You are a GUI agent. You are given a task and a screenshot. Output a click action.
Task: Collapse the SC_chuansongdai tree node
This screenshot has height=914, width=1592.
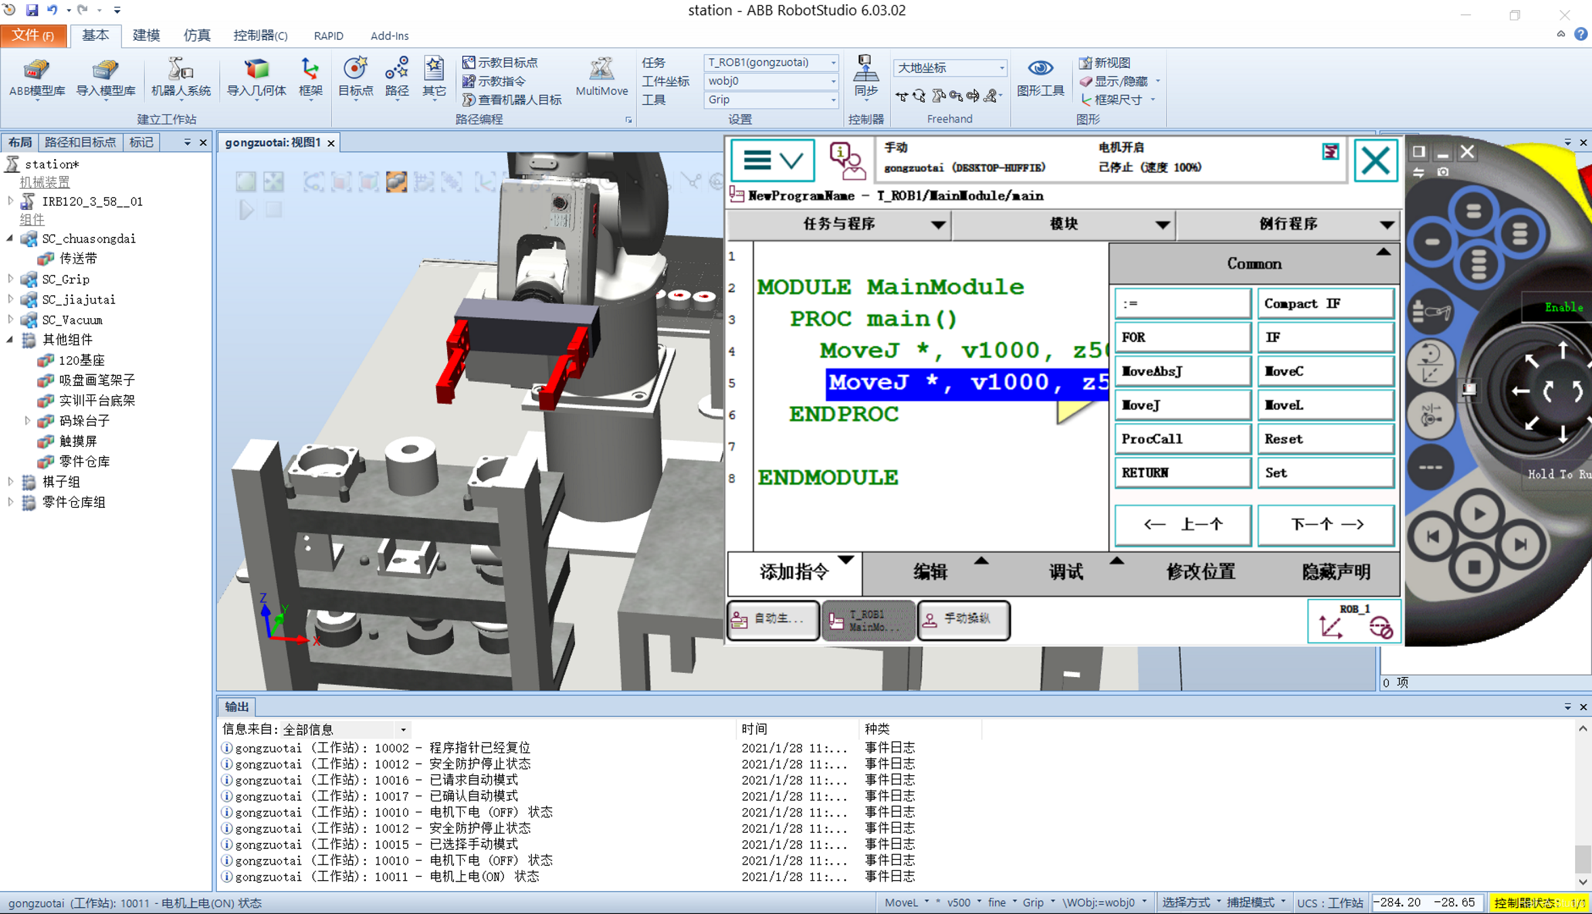(10, 238)
